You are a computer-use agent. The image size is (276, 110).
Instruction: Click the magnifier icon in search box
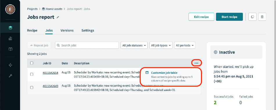[58, 45]
